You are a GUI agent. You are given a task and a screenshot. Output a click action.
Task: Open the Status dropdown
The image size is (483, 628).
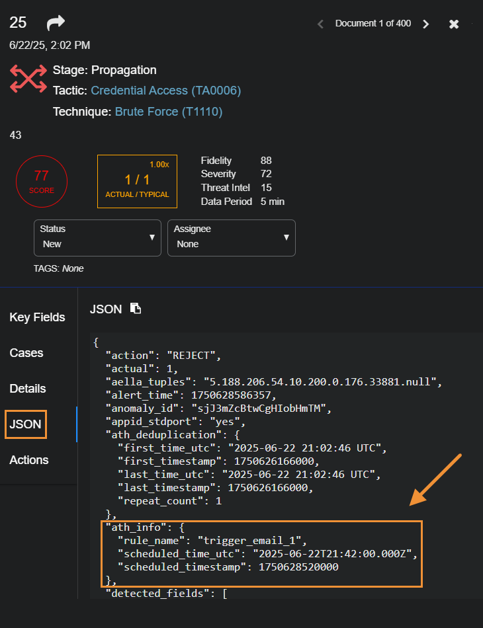pos(97,237)
